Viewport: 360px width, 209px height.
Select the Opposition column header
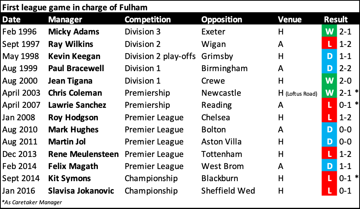pyautogui.click(x=222, y=19)
